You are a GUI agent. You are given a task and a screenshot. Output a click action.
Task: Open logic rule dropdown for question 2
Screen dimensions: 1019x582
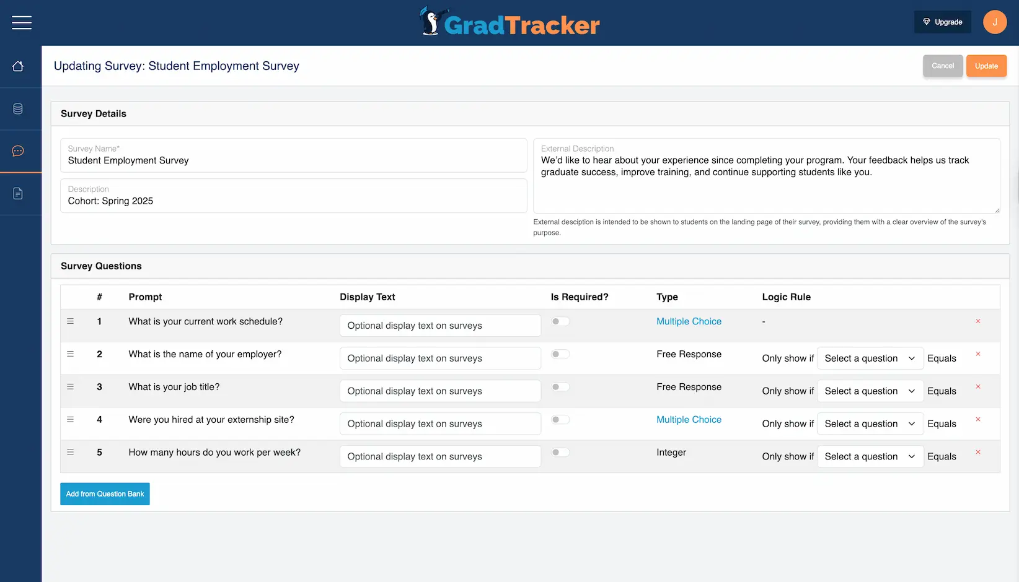click(x=869, y=358)
